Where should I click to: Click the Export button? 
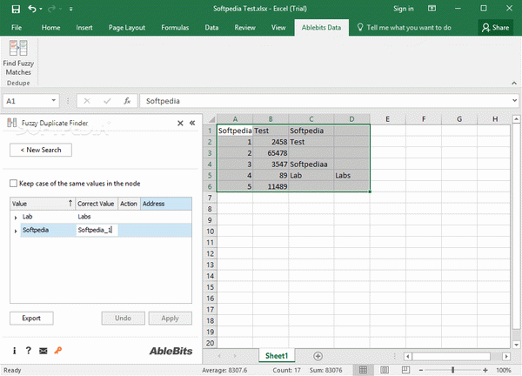click(x=31, y=318)
